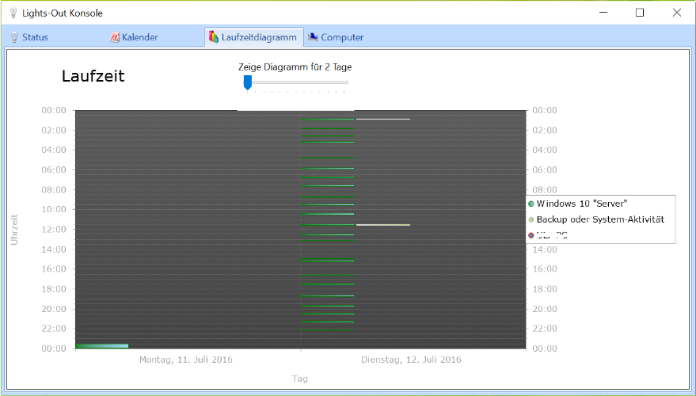Select Backup oder System-Aktivität legend label
Screen dimensions: 696x396
click(600, 219)
